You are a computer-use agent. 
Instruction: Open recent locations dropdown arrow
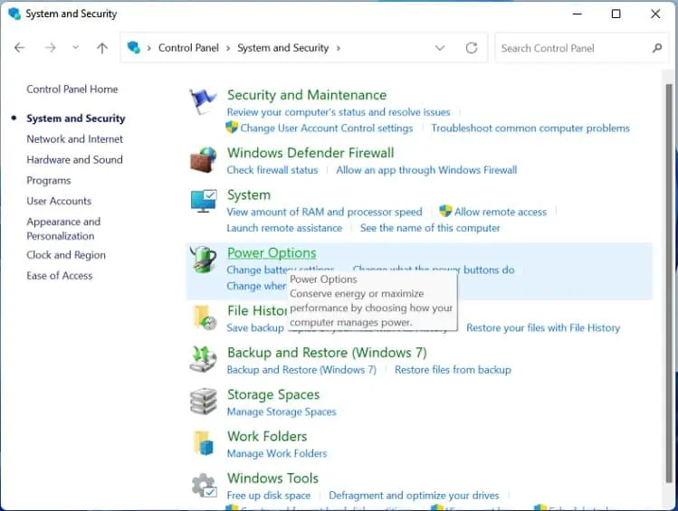coord(75,48)
